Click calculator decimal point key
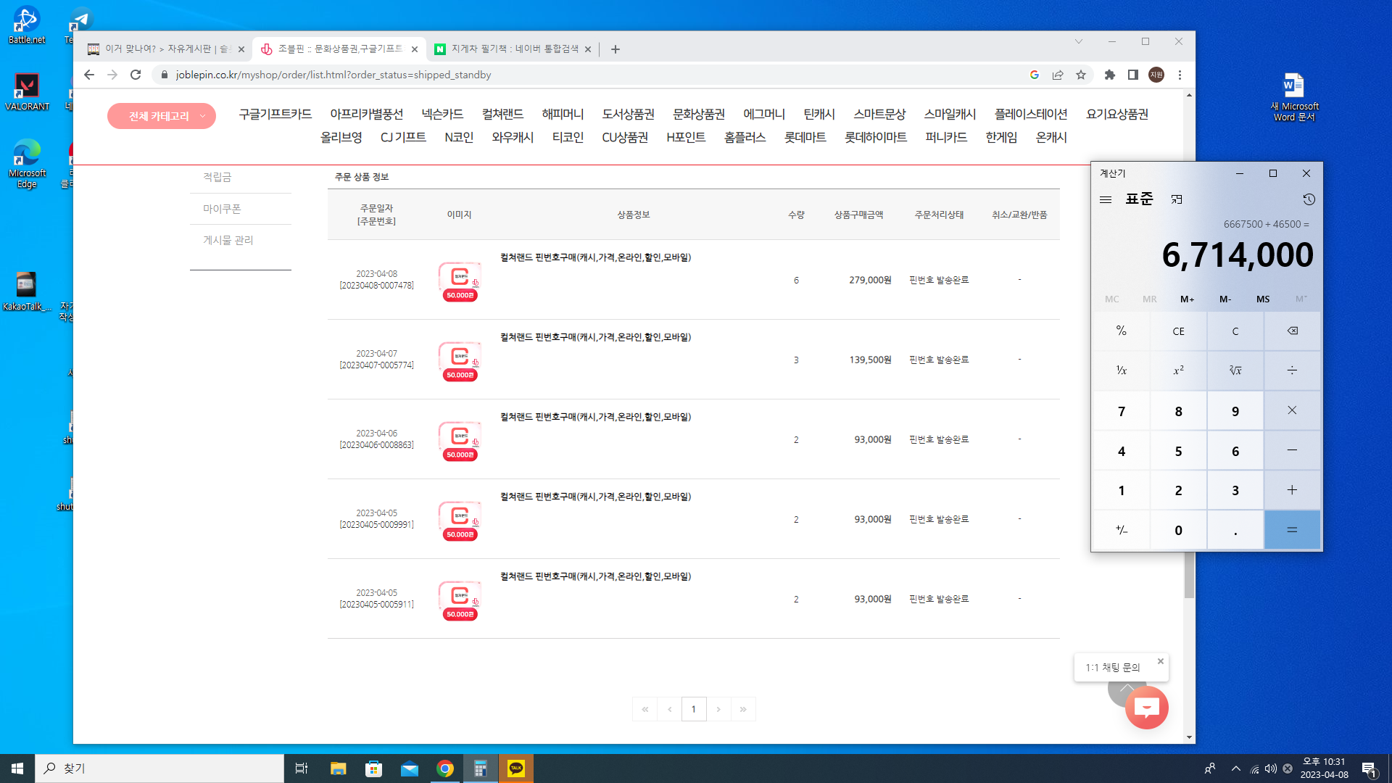The height and width of the screenshot is (783, 1392). point(1235,530)
